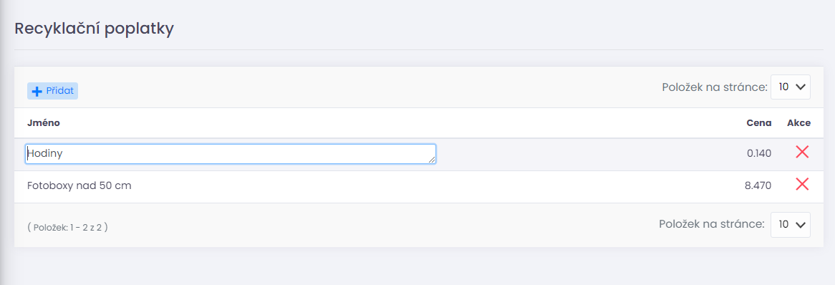The width and height of the screenshot is (835, 285).
Task: Edit the 8.470 price cell
Action: 758,186
